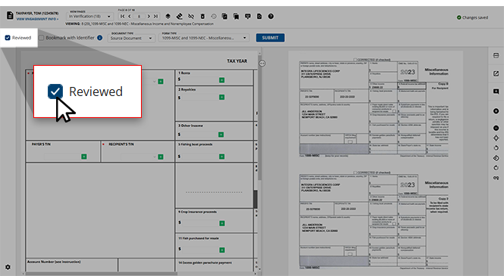Viewport: 504px width, 276px height.
Task: Go to the first page
Action: point(122,17)
